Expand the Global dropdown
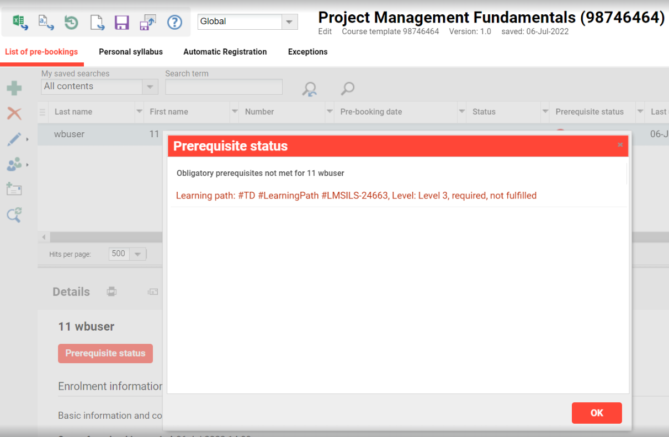Image resolution: width=669 pixels, height=437 pixels. click(x=289, y=21)
